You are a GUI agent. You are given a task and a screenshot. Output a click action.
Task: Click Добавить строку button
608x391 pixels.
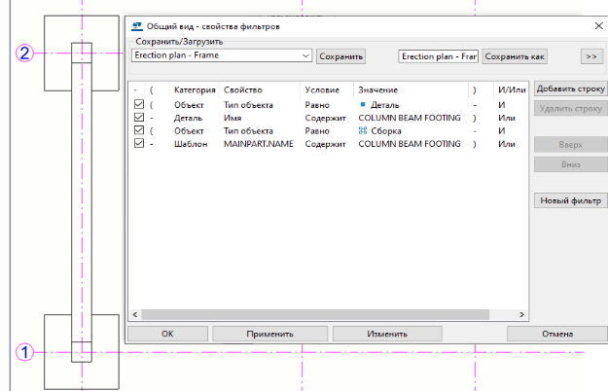coord(570,89)
